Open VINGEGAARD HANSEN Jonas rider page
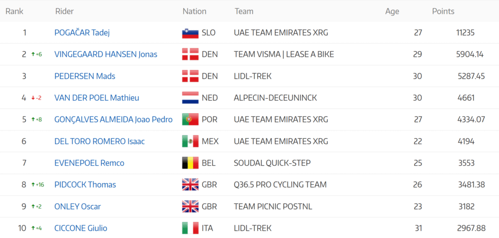 [x=106, y=54]
